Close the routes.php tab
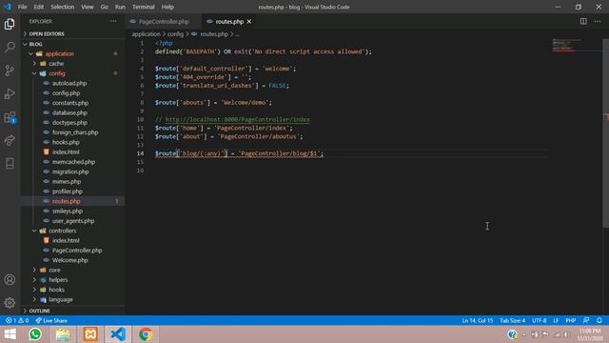Image resolution: width=609 pixels, height=343 pixels. (249, 21)
